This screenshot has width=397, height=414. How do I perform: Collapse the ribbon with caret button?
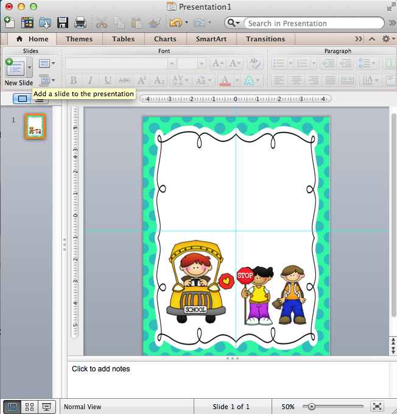pyautogui.click(x=372, y=39)
